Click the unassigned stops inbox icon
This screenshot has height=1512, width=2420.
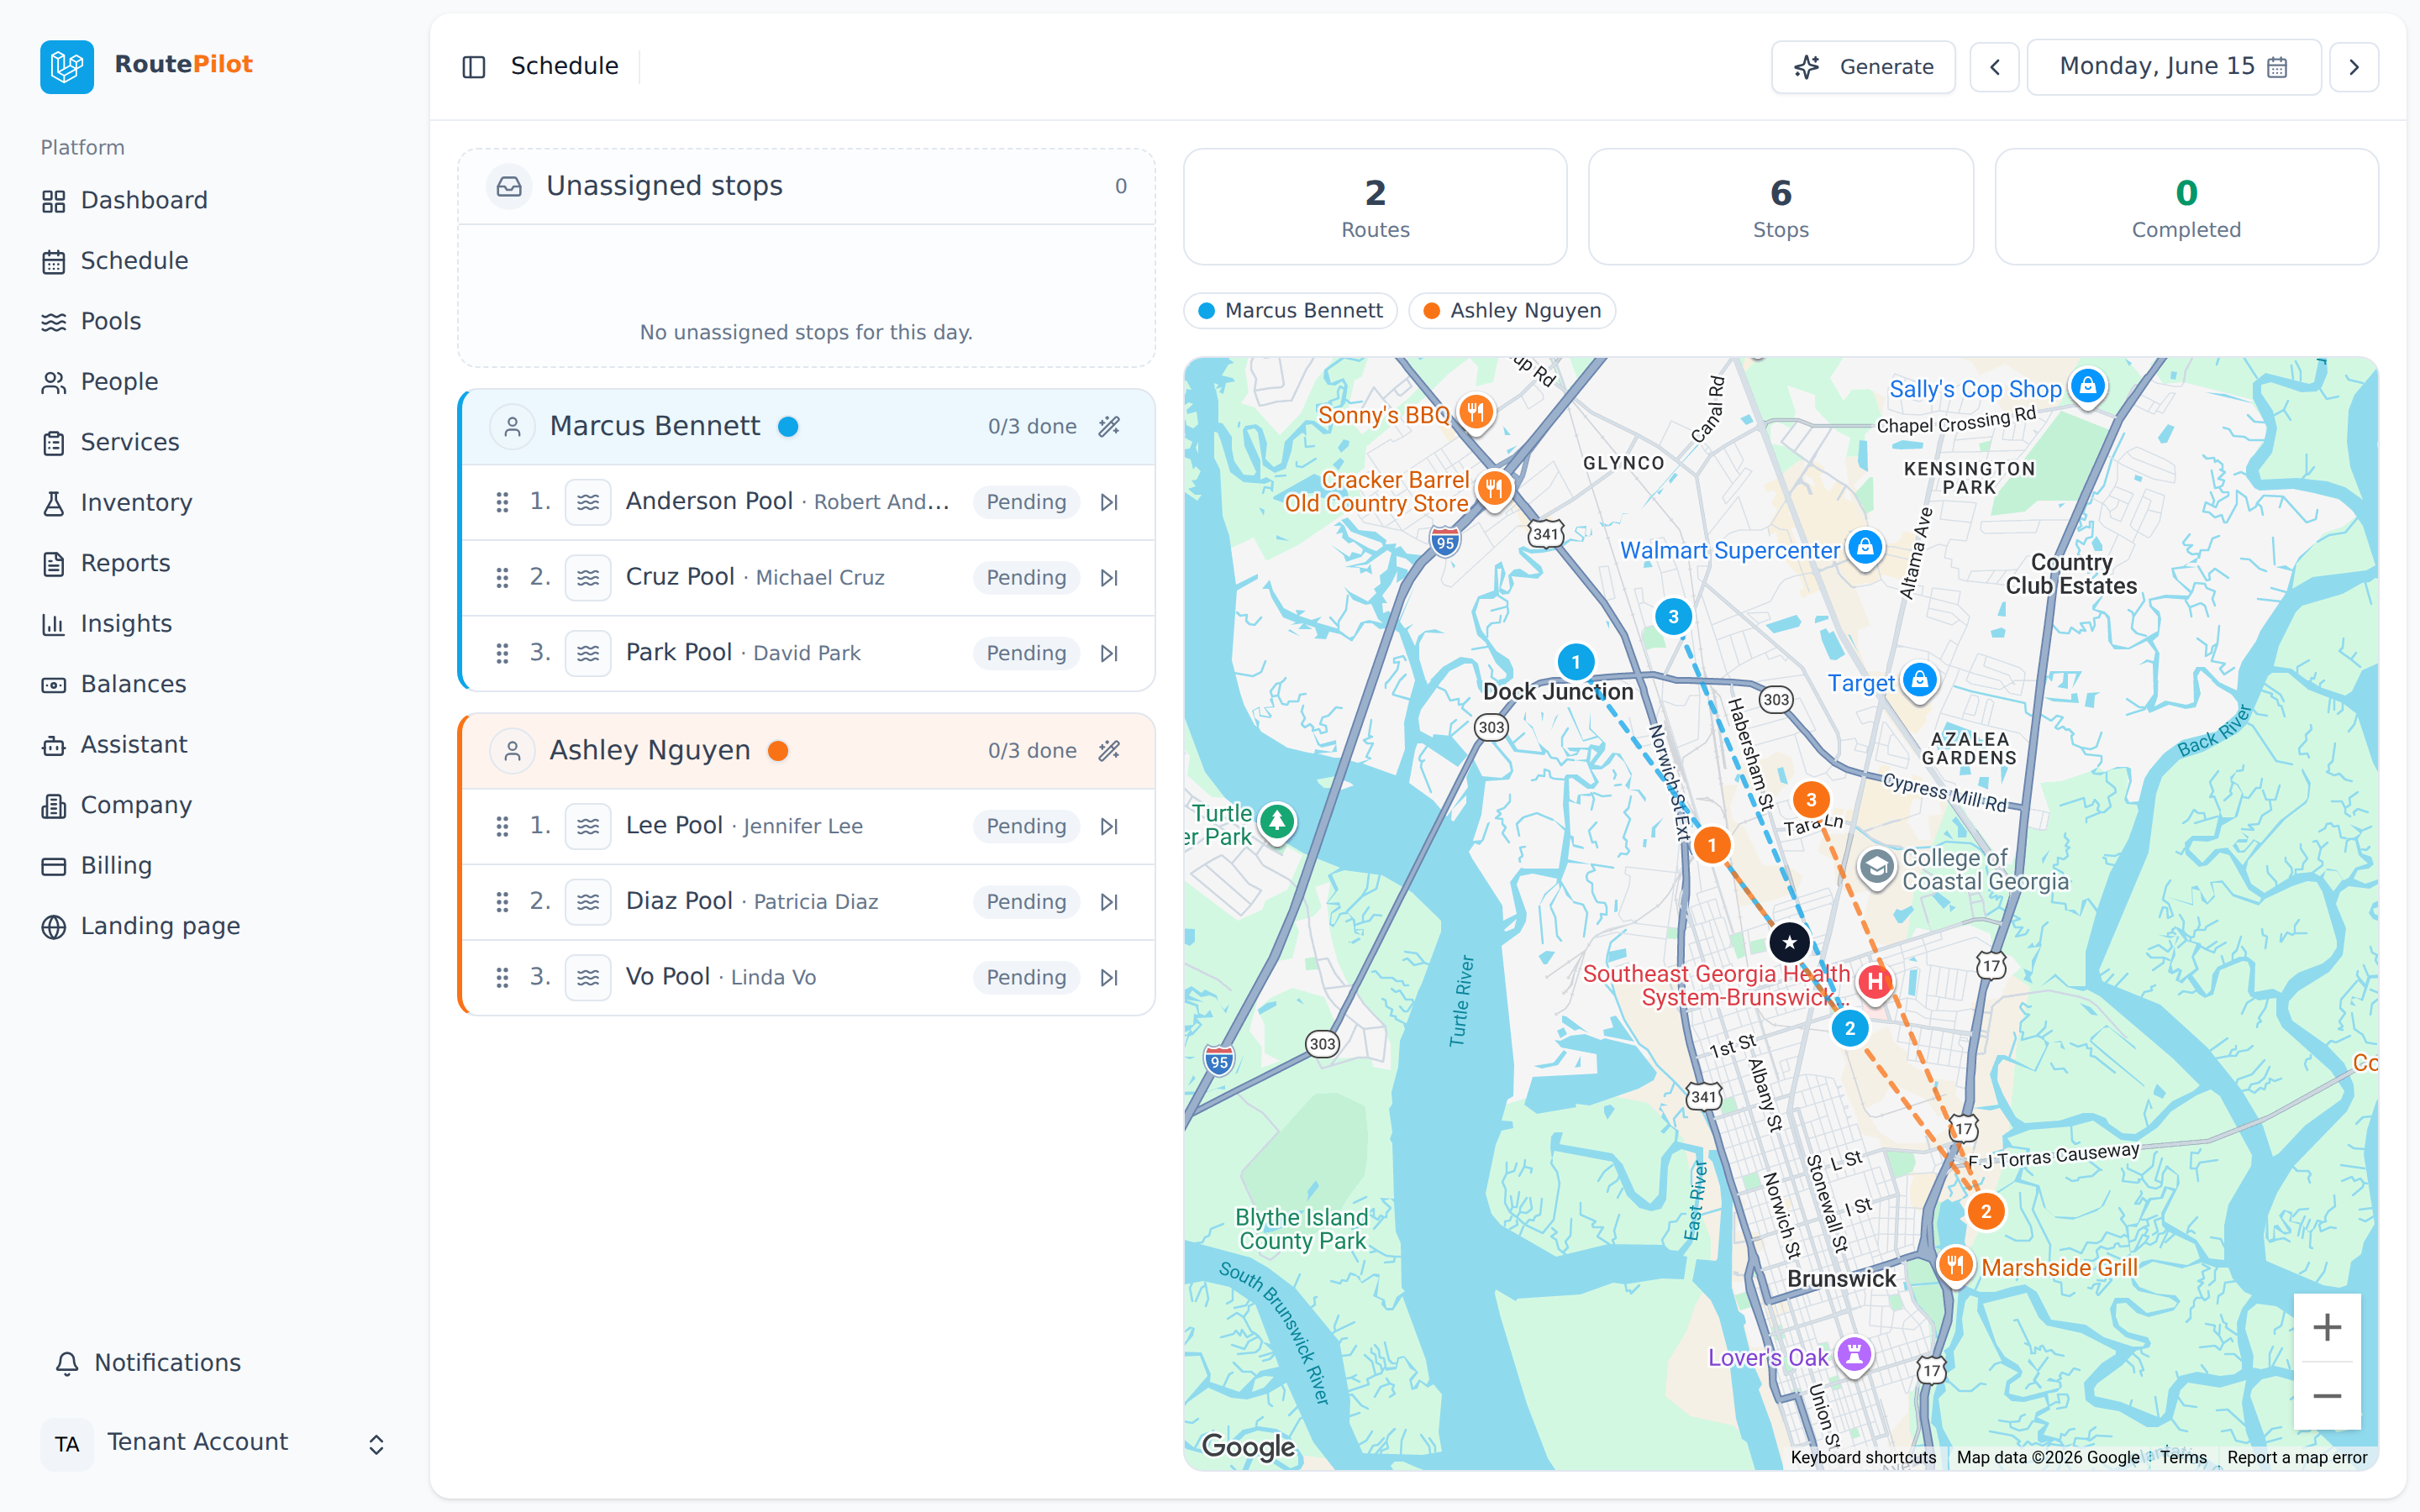(x=509, y=186)
